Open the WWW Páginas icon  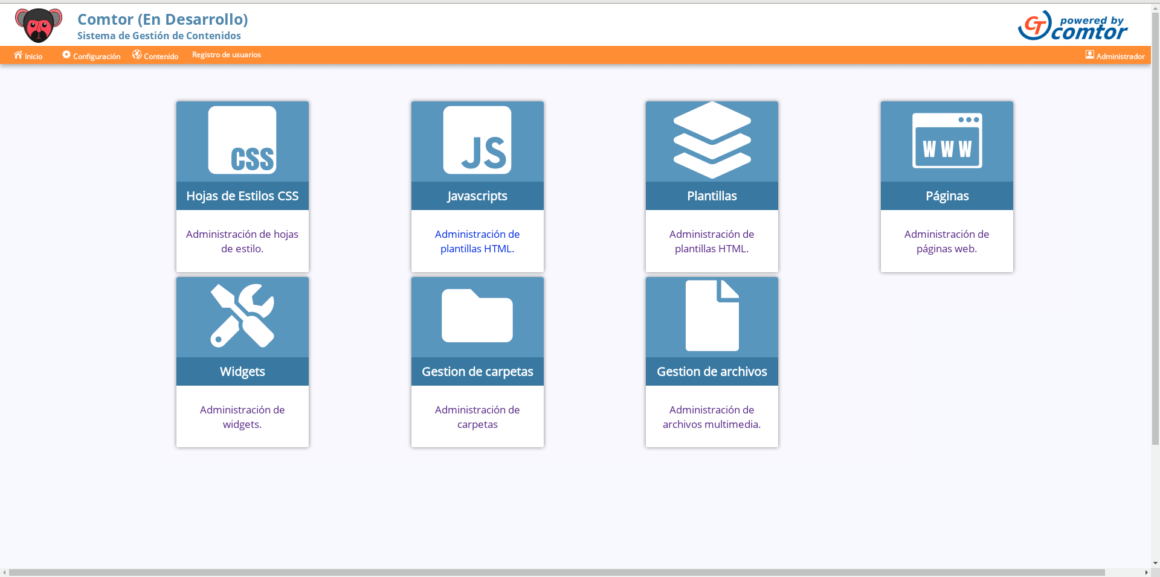947,140
